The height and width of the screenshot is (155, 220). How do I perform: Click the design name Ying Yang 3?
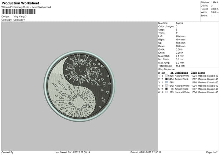click(20, 16)
